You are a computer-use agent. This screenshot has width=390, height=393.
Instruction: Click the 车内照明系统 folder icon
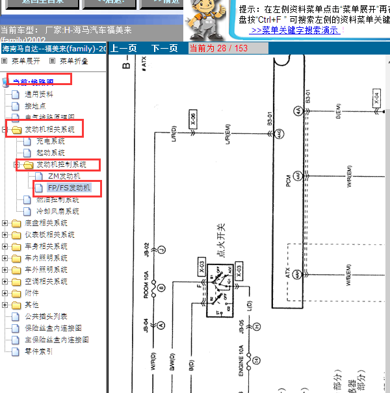point(16,259)
